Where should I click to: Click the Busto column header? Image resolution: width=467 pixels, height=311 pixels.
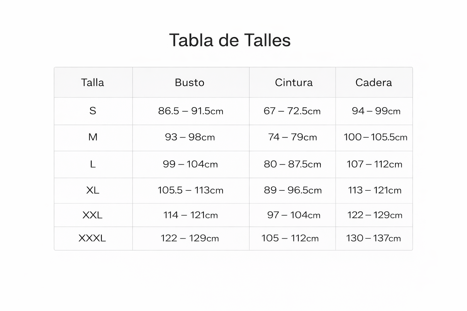(189, 83)
